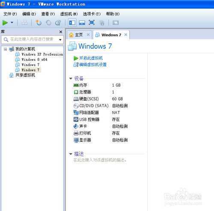Open the library search dropdown arrow

point(60,39)
